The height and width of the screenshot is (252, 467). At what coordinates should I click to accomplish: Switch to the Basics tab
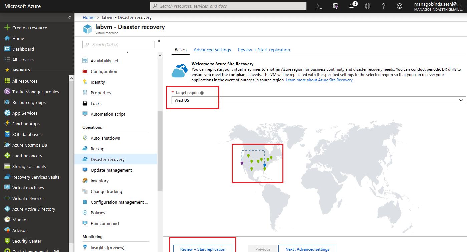coord(181,50)
